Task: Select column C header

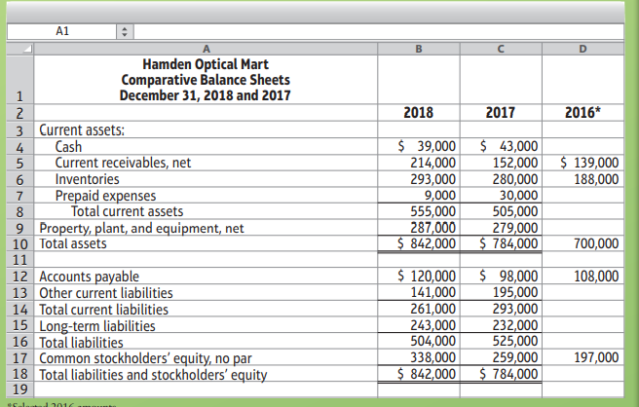Action: [x=501, y=49]
